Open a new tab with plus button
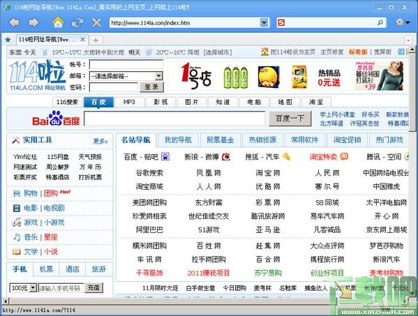 pos(96,40)
